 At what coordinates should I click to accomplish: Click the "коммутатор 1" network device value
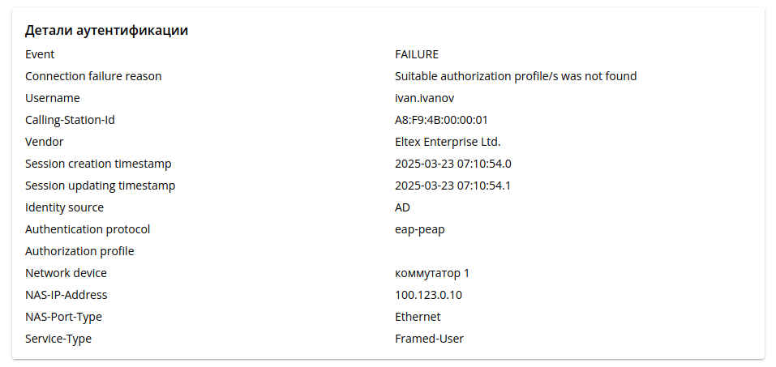tap(432, 273)
